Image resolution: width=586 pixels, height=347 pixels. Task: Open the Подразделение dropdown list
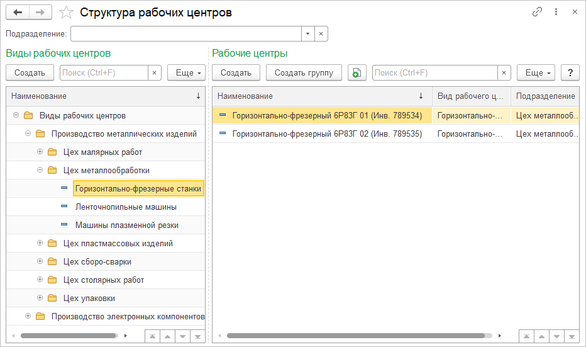click(x=307, y=33)
